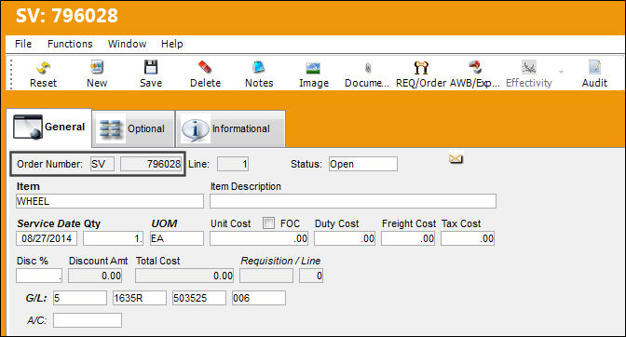
Task: Click the Item field containing WHEEL
Action: coord(110,201)
